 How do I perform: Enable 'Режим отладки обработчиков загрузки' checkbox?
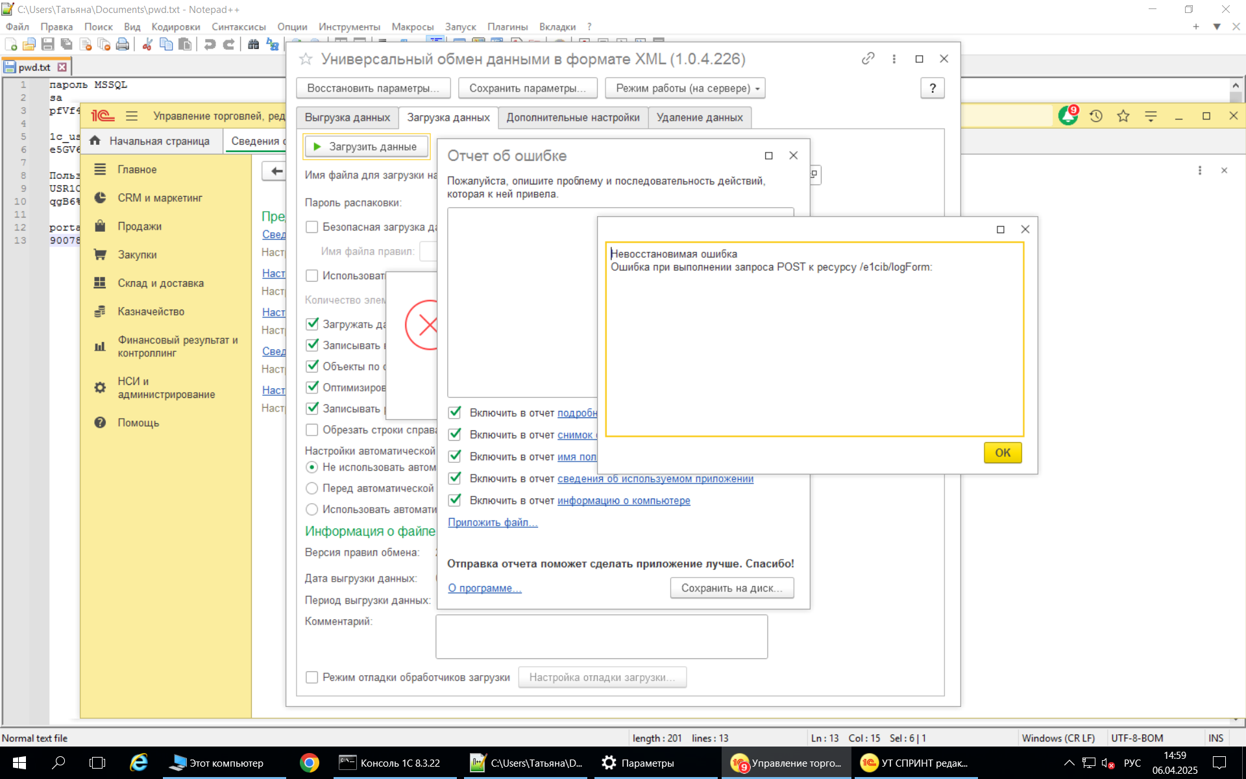click(x=312, y=677)
